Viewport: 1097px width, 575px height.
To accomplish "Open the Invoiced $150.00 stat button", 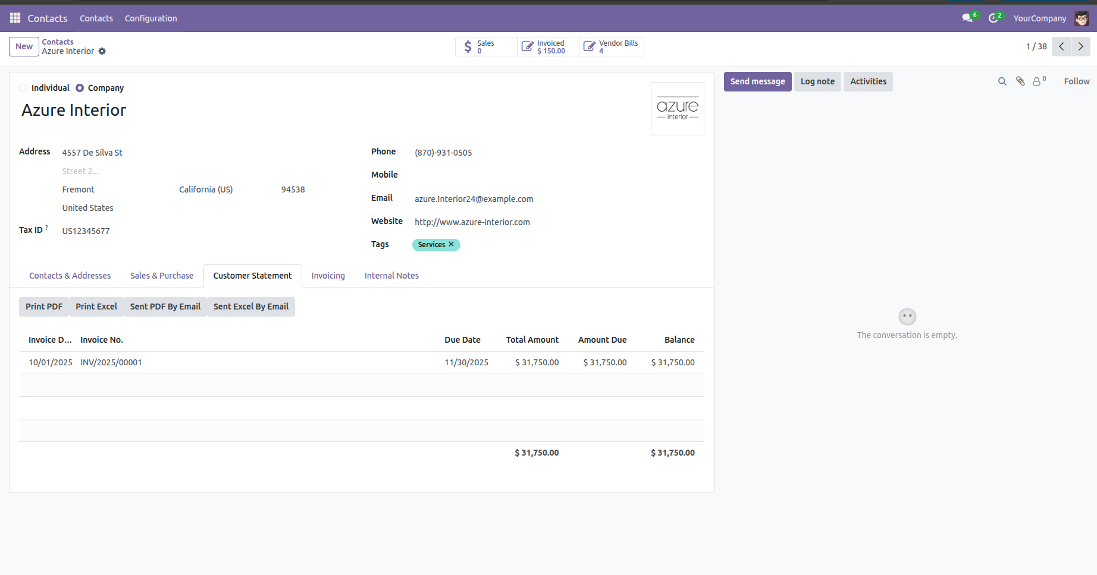I will pyautogui.click(x=548, y=46).
